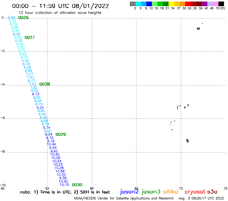Image resolution: width=228 pixels, height=201 pixels.
Task: Click the 6.43 wave height reading
Action: click(25, 61)
